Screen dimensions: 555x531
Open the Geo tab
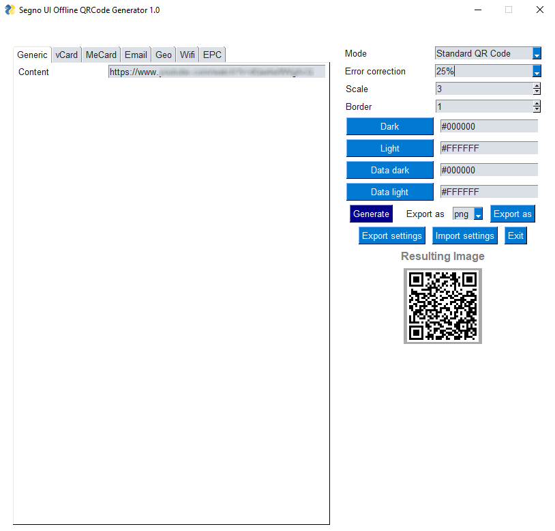tap(164, 55)
